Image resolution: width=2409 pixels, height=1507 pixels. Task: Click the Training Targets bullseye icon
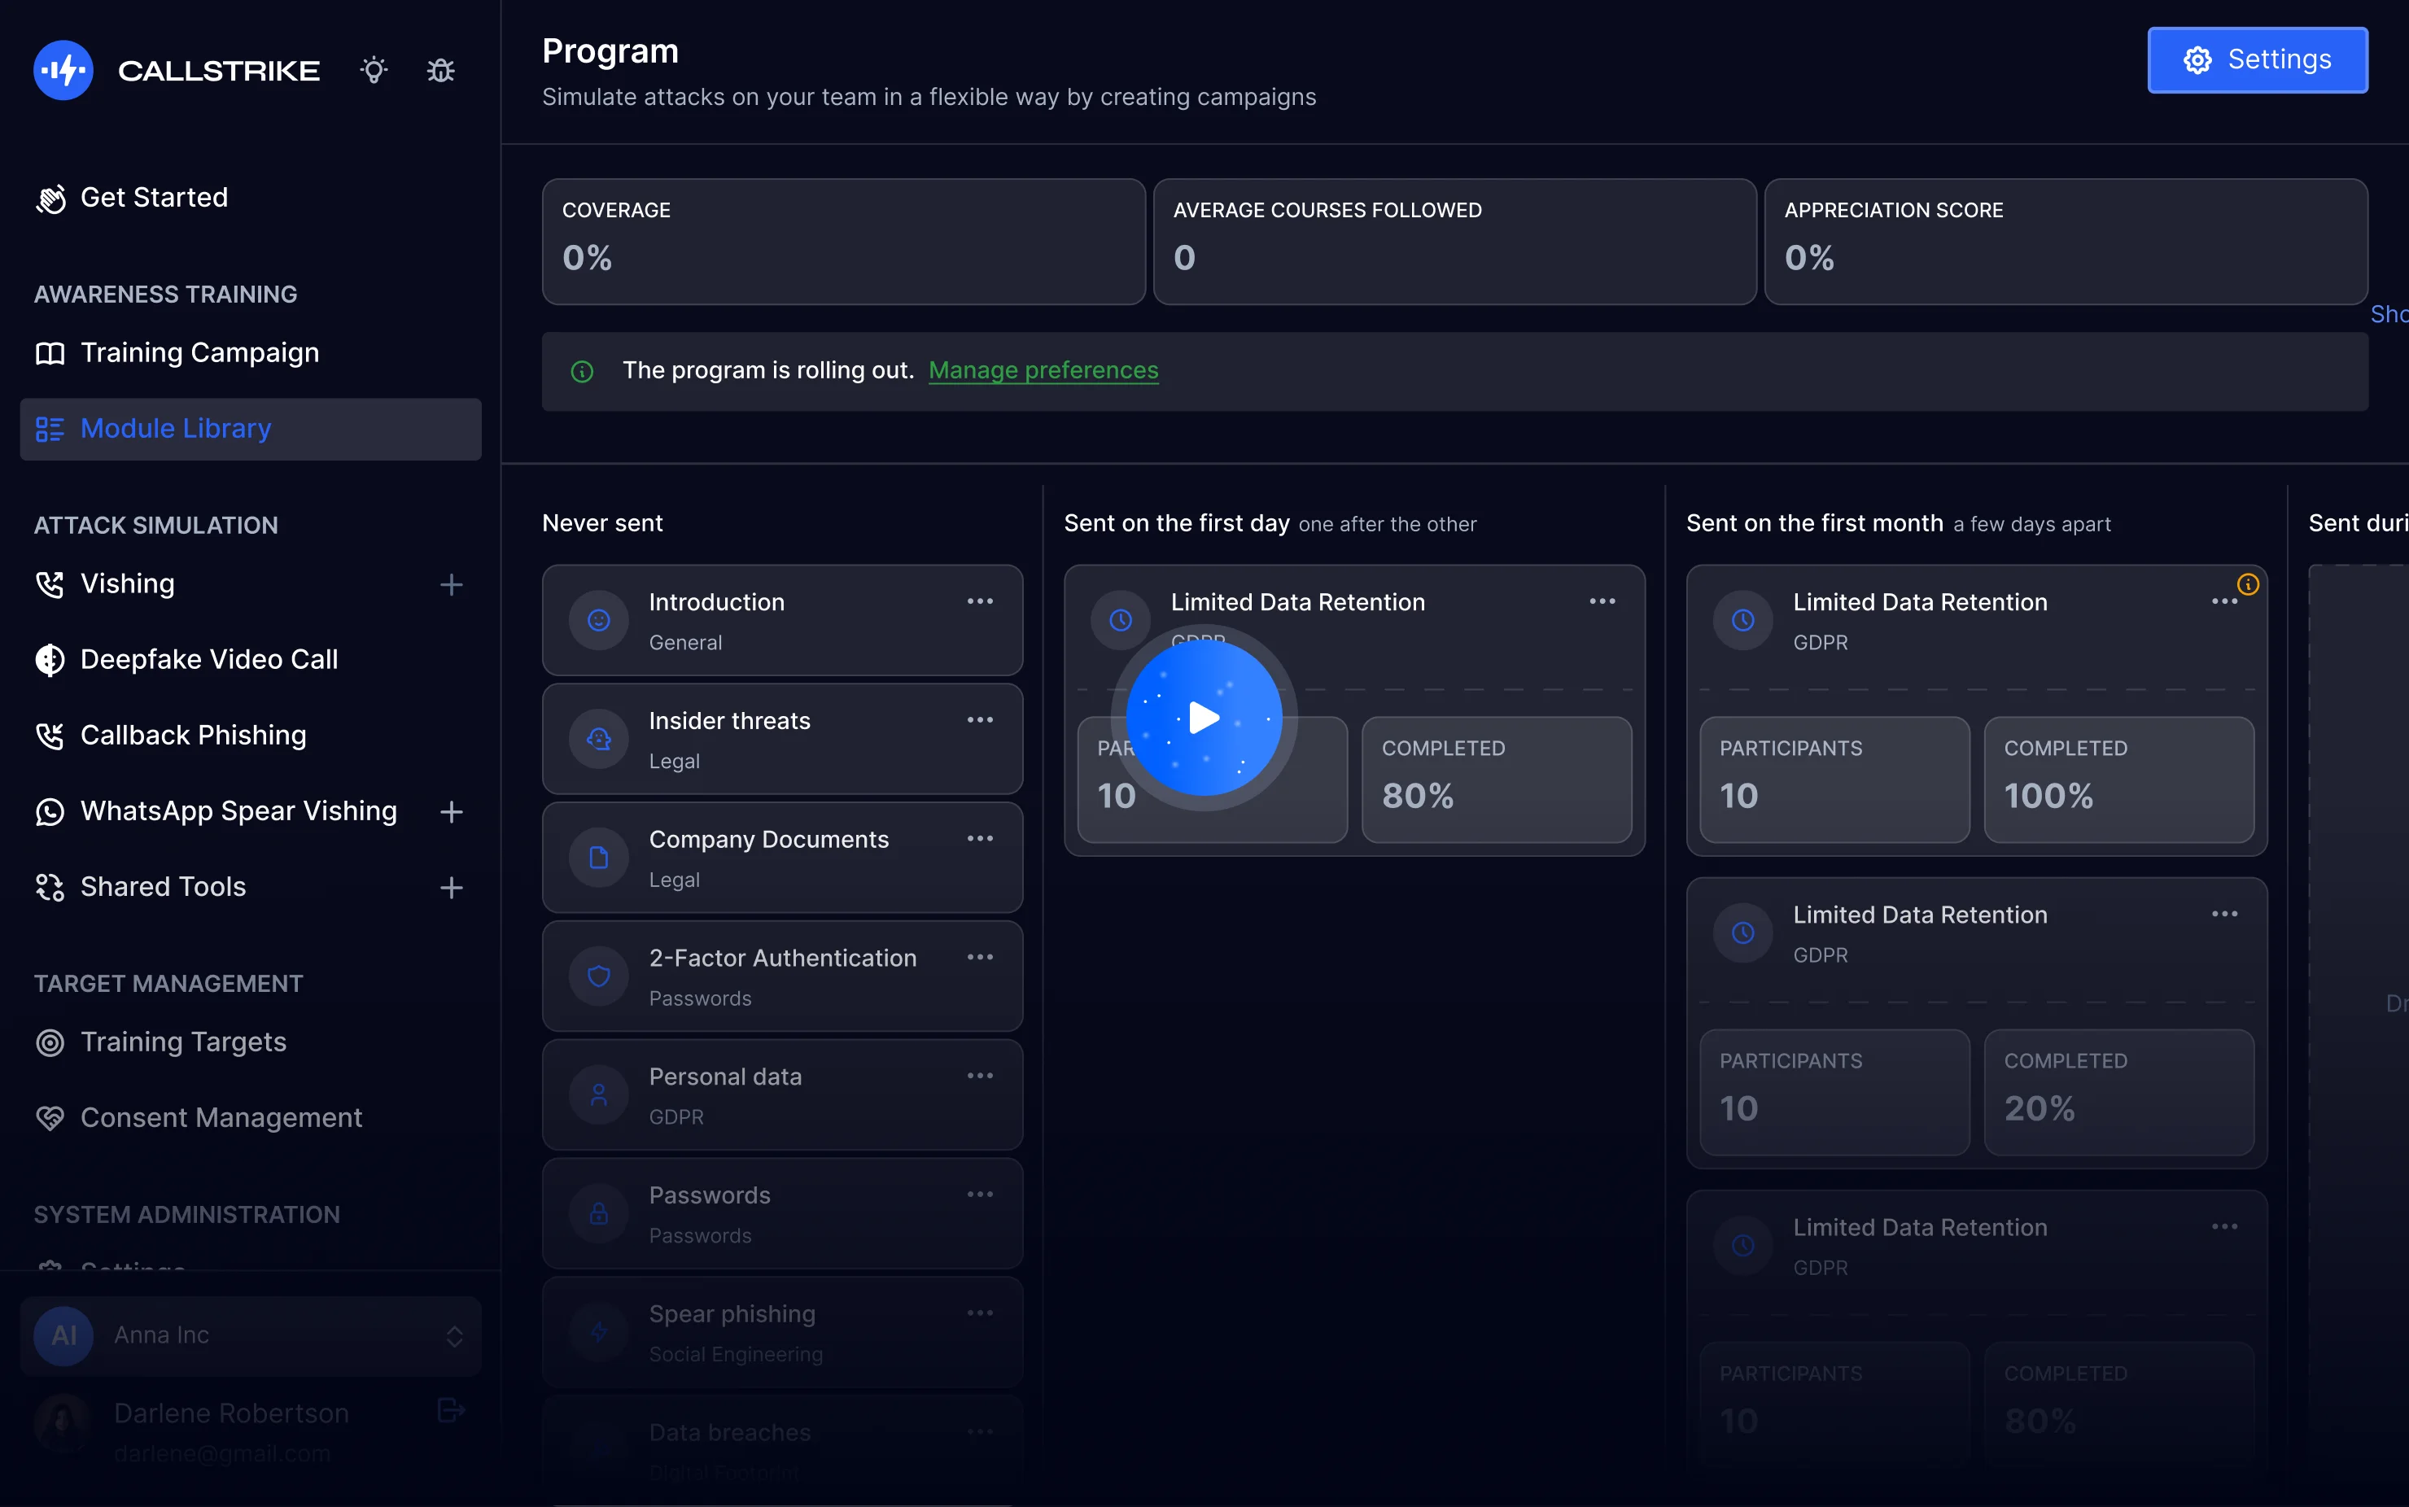click(x=50, y=1042)
